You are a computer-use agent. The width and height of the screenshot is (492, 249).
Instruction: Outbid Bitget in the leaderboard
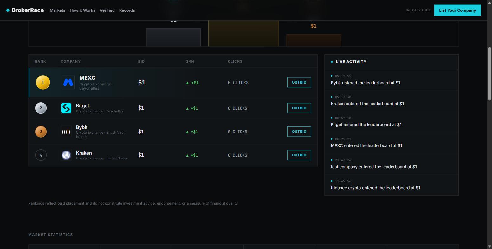(x=299, y=108)
